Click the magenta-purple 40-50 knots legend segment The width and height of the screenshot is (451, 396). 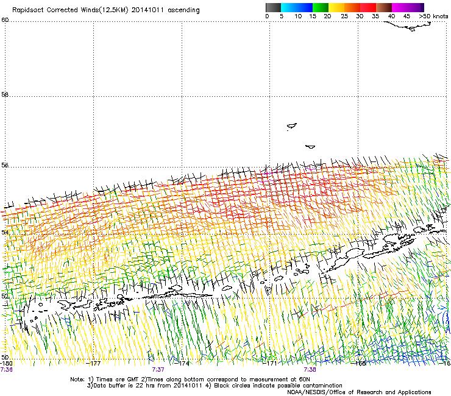point(408,7)
